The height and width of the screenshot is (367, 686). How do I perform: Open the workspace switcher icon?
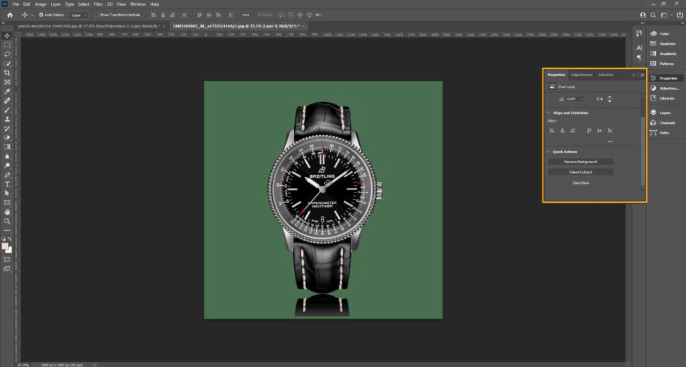pos(664,15)
